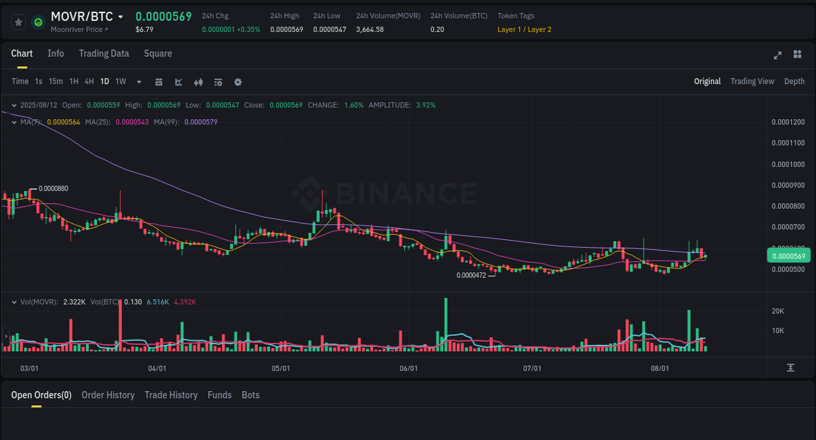Click the candlestick chart style icon

coord(198,81)
